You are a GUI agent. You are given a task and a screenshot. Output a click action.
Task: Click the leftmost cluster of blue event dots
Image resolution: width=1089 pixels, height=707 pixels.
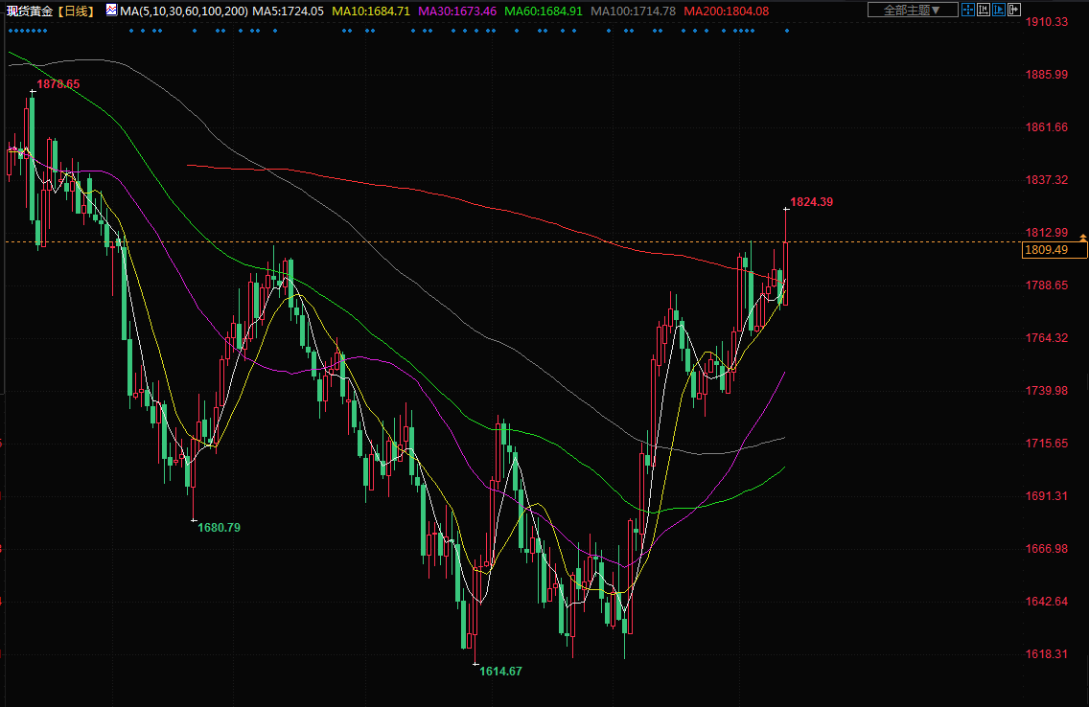26,31
